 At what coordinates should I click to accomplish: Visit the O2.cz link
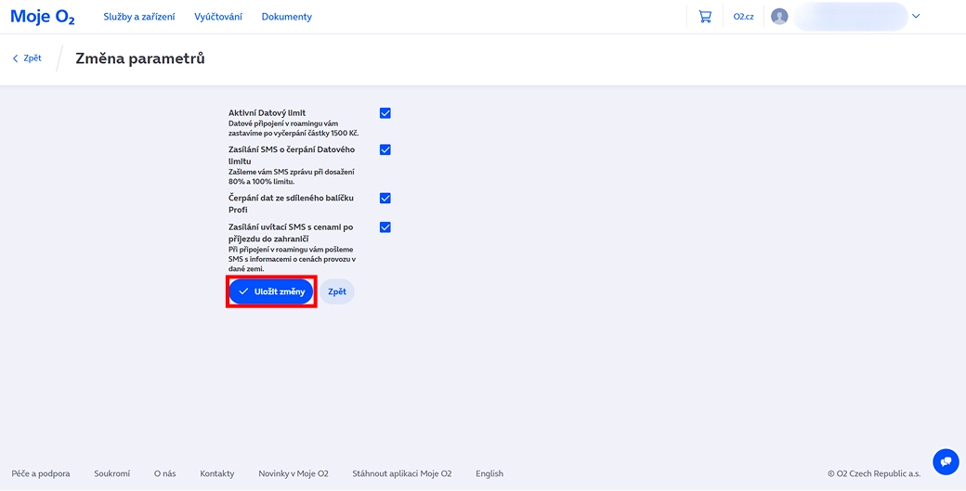click(x=743, y=17)
